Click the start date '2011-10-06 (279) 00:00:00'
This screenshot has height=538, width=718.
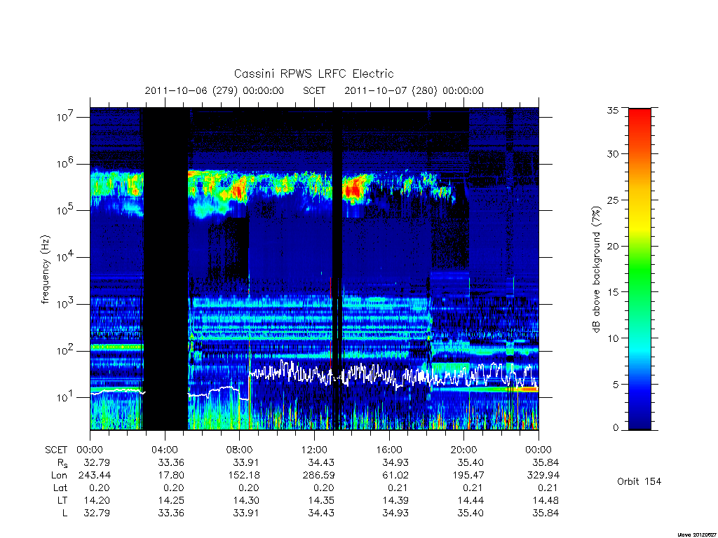215,90
